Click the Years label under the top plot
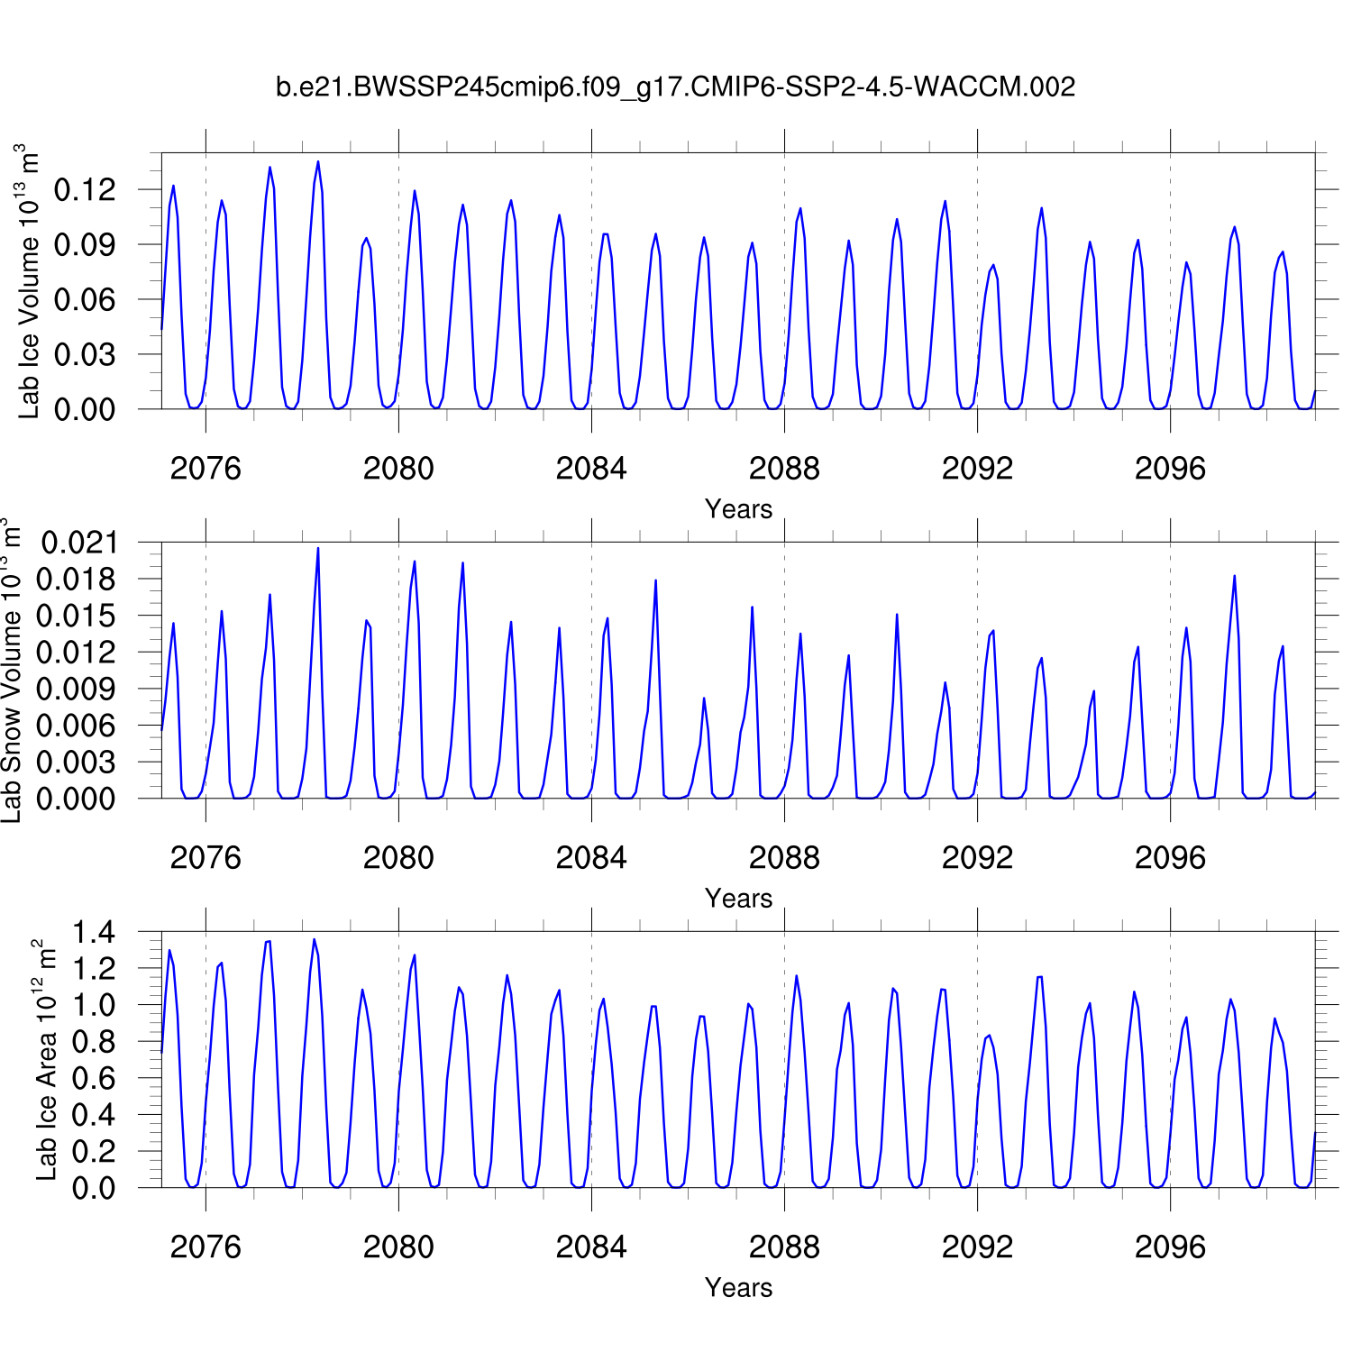 738,509
